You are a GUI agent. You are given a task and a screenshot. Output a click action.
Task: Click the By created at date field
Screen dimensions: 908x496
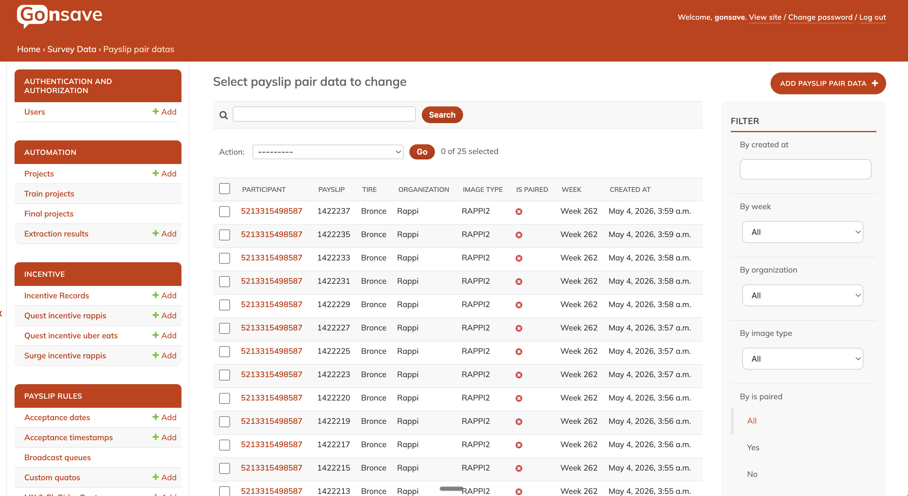(805, 169)
